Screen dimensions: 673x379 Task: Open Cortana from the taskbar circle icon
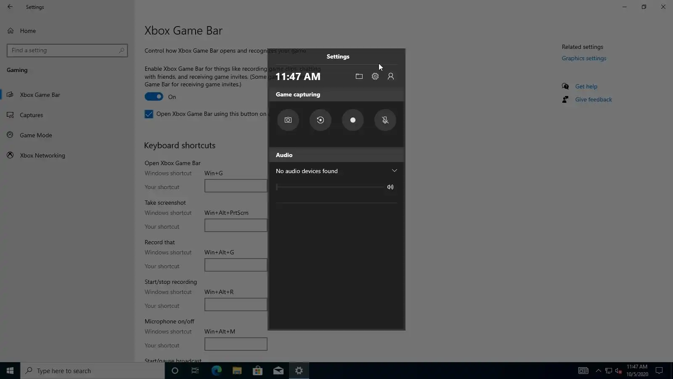[175, 371]
